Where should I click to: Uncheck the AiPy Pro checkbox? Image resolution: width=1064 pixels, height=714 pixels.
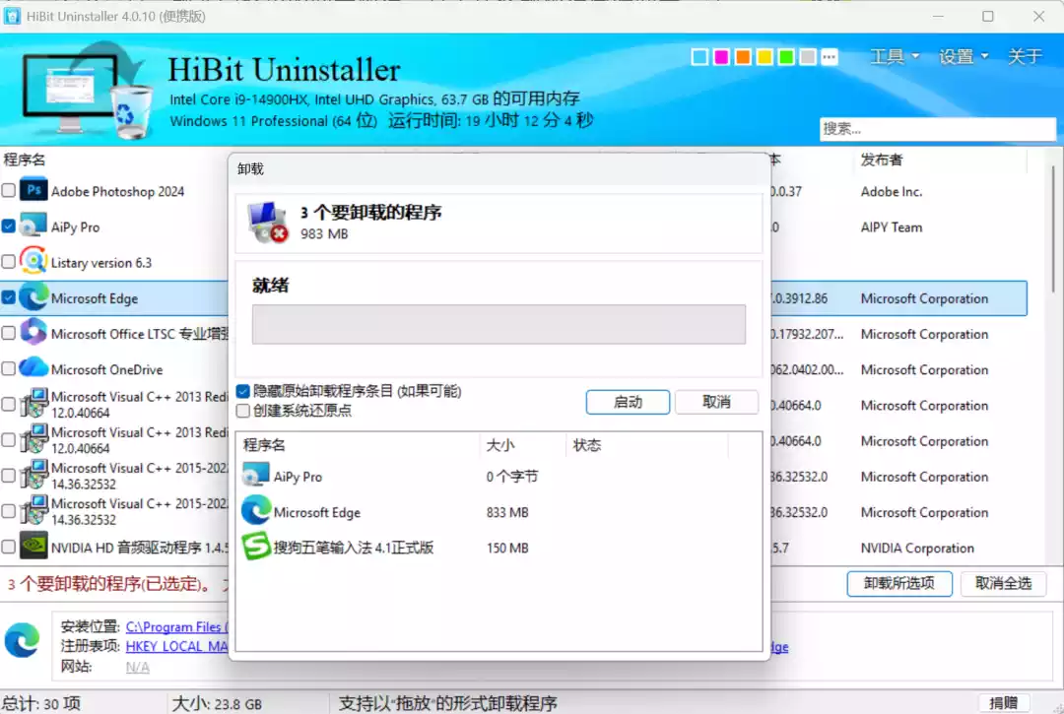coord(9,226)
